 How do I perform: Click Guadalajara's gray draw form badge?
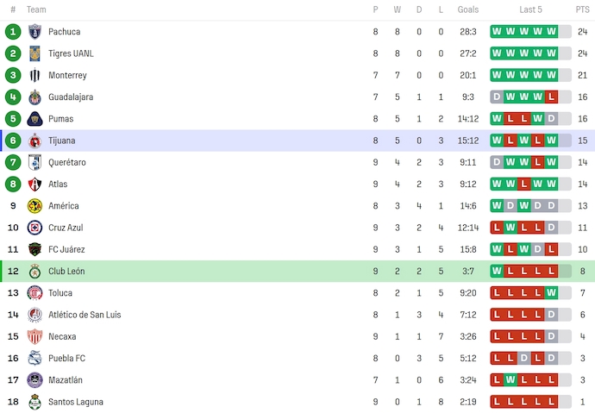[497, 97]
